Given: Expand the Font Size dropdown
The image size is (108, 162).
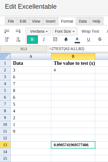Looking at the screenshot, I should pyautogui.click(x=65, y=31).
